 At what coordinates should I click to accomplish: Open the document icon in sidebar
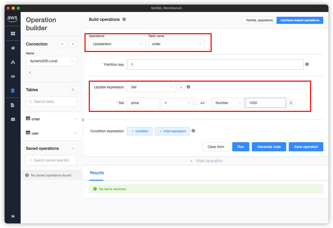[13, 105]
